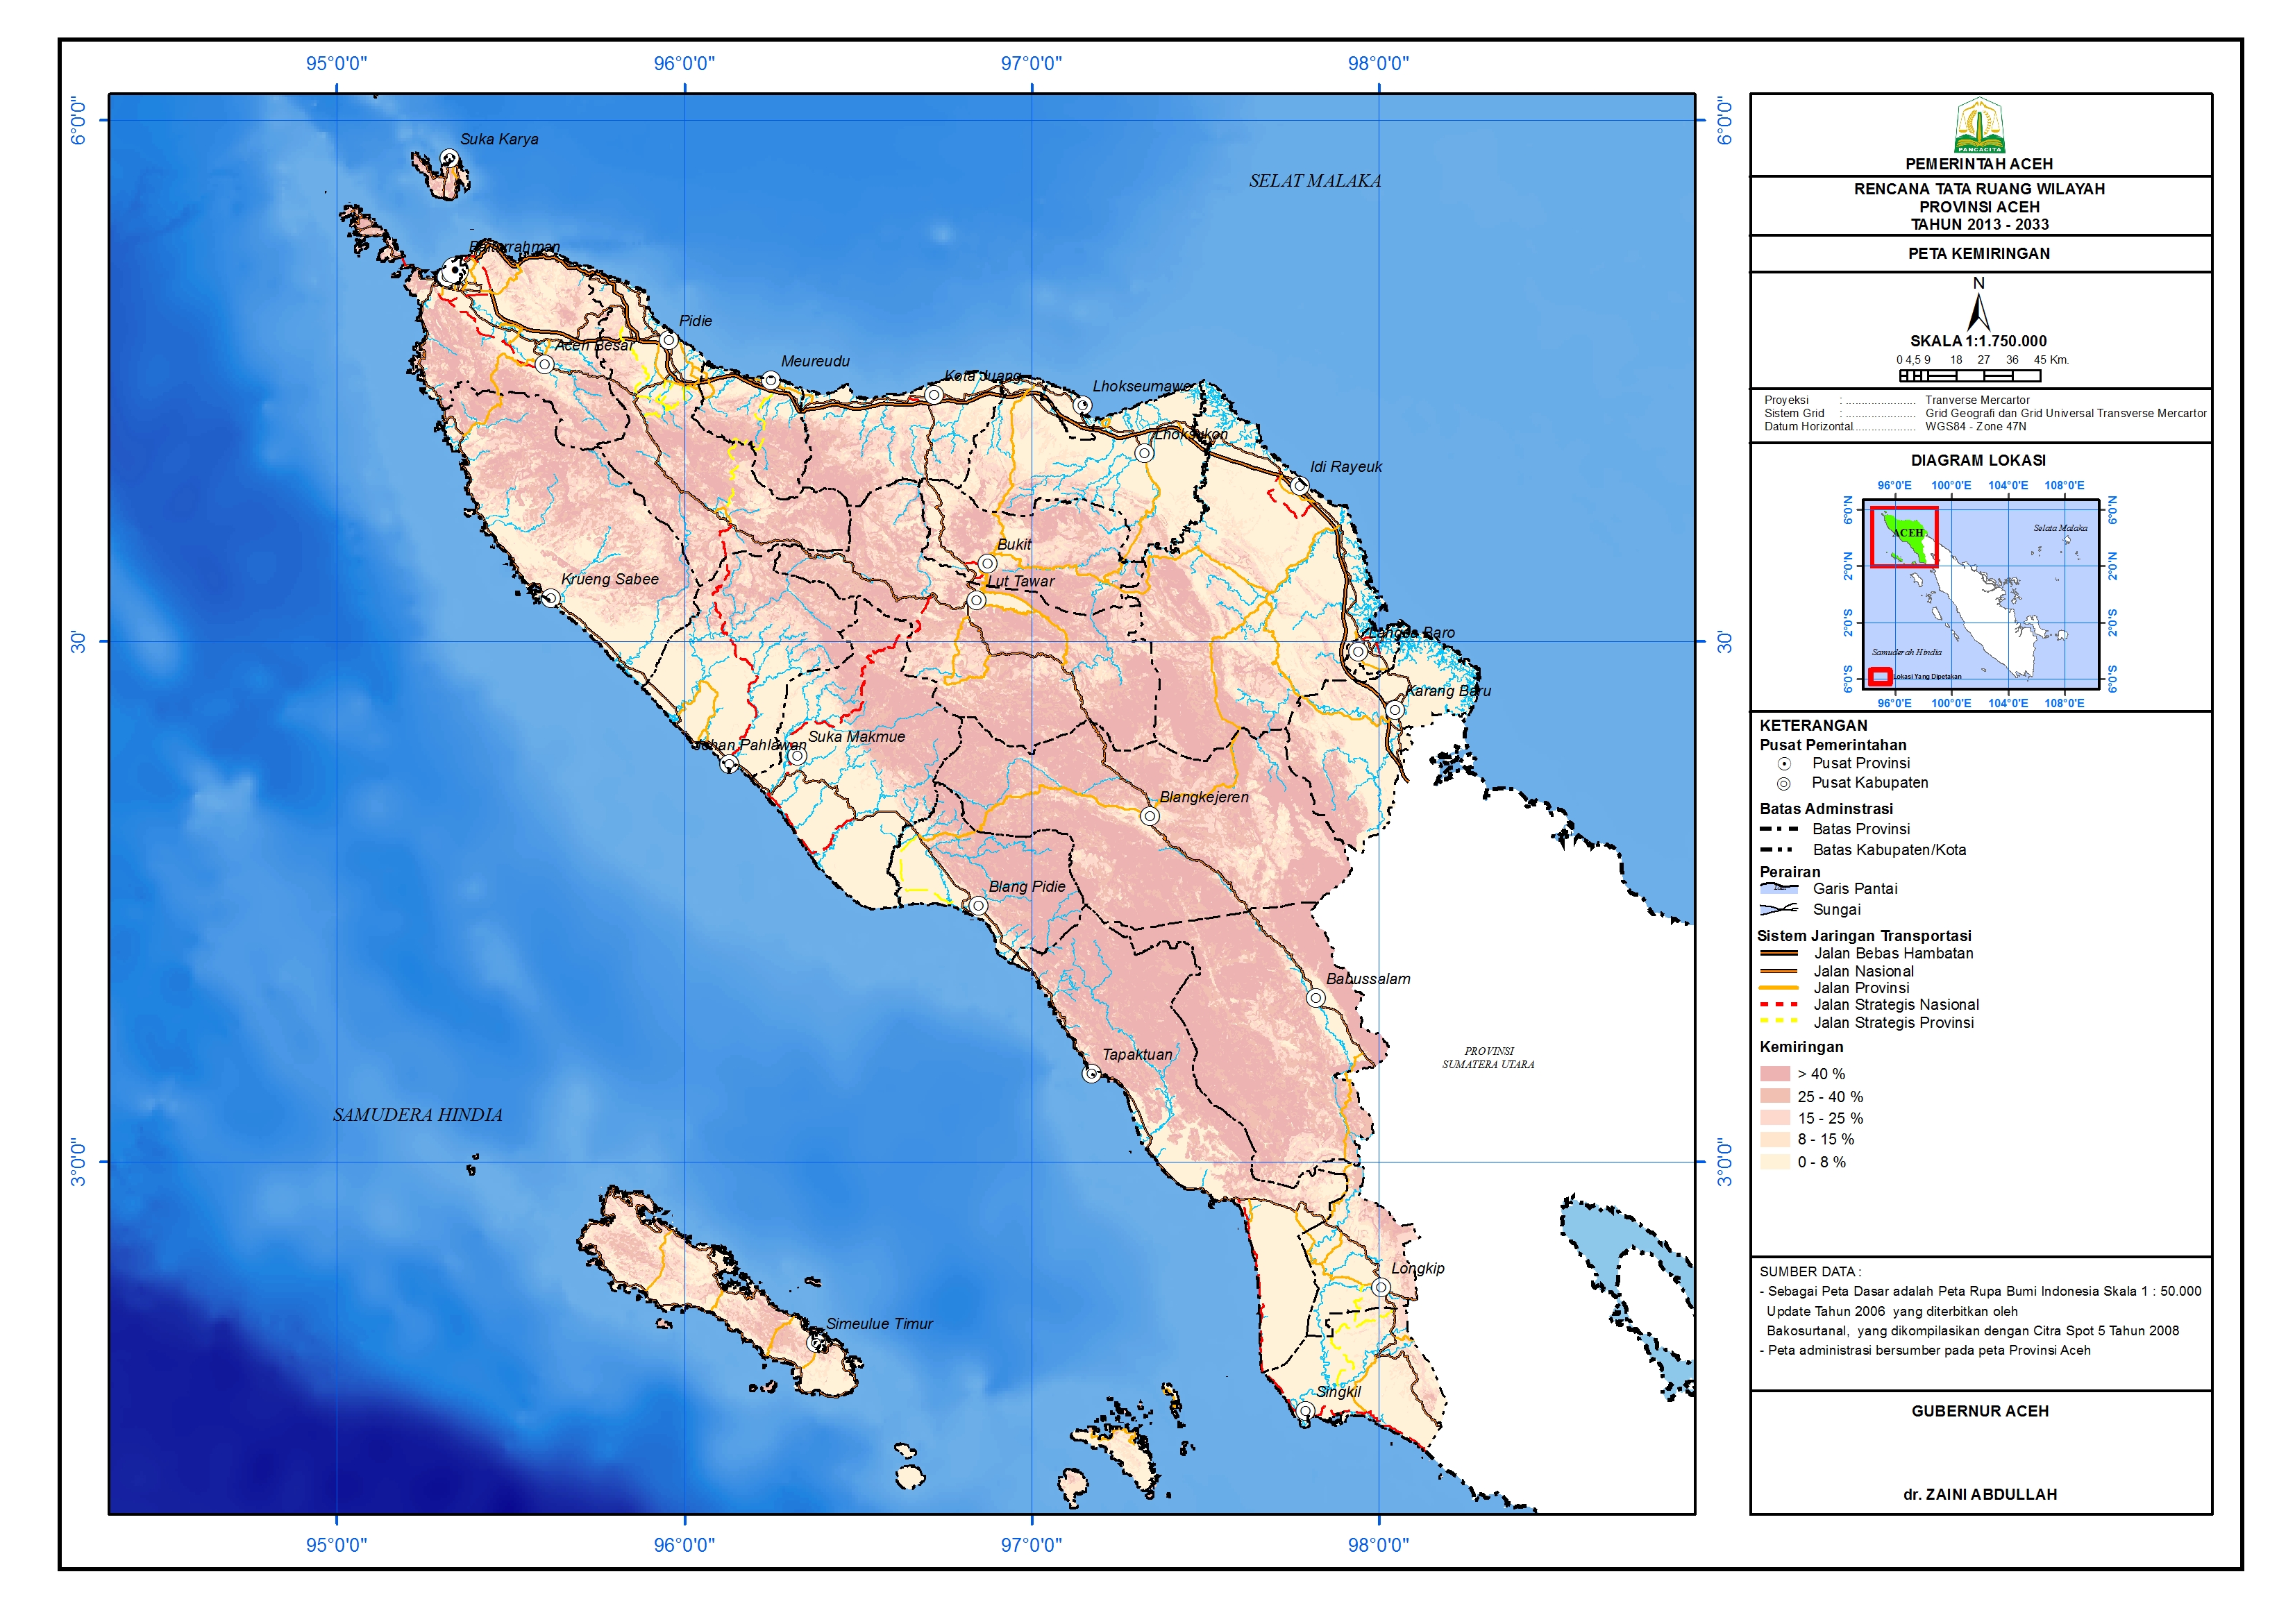Click the Tapaktuan coastal city marker
This screenshot has height=1624, width=2295.
[1091, 1074]
